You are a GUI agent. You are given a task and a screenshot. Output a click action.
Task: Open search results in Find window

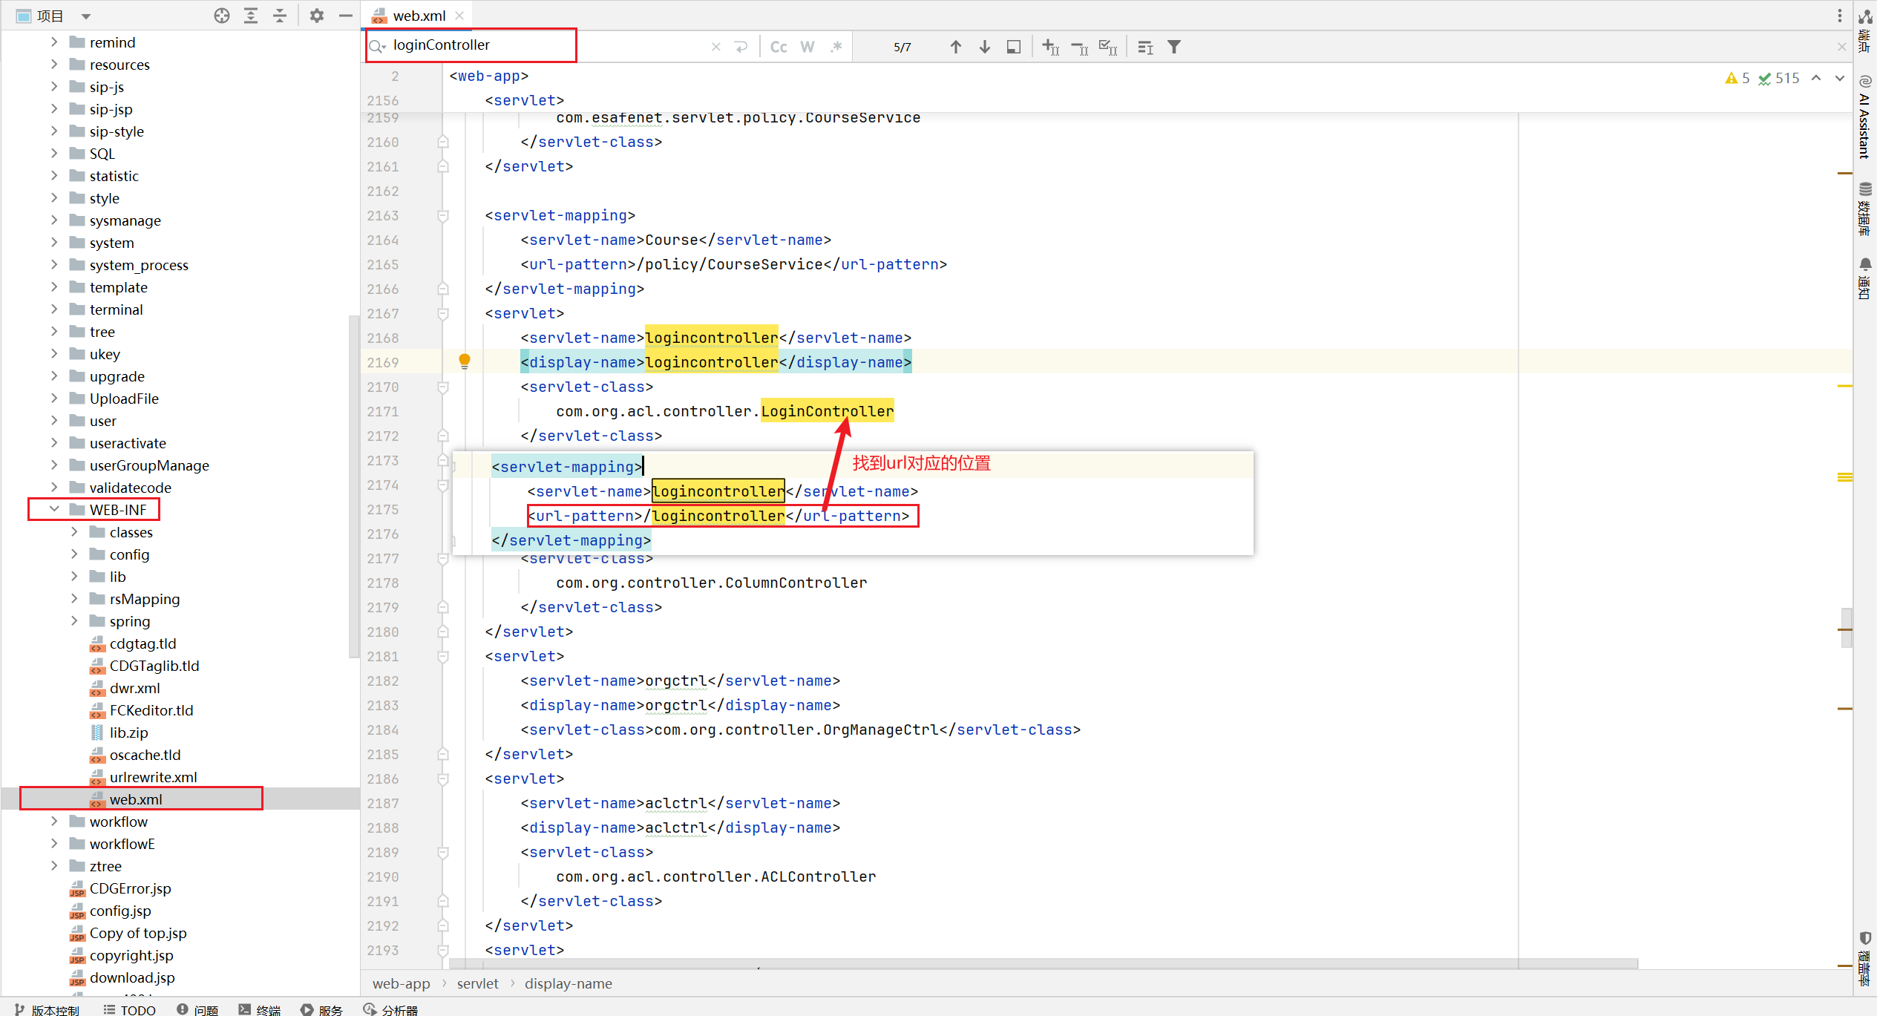coord(1145,47)
